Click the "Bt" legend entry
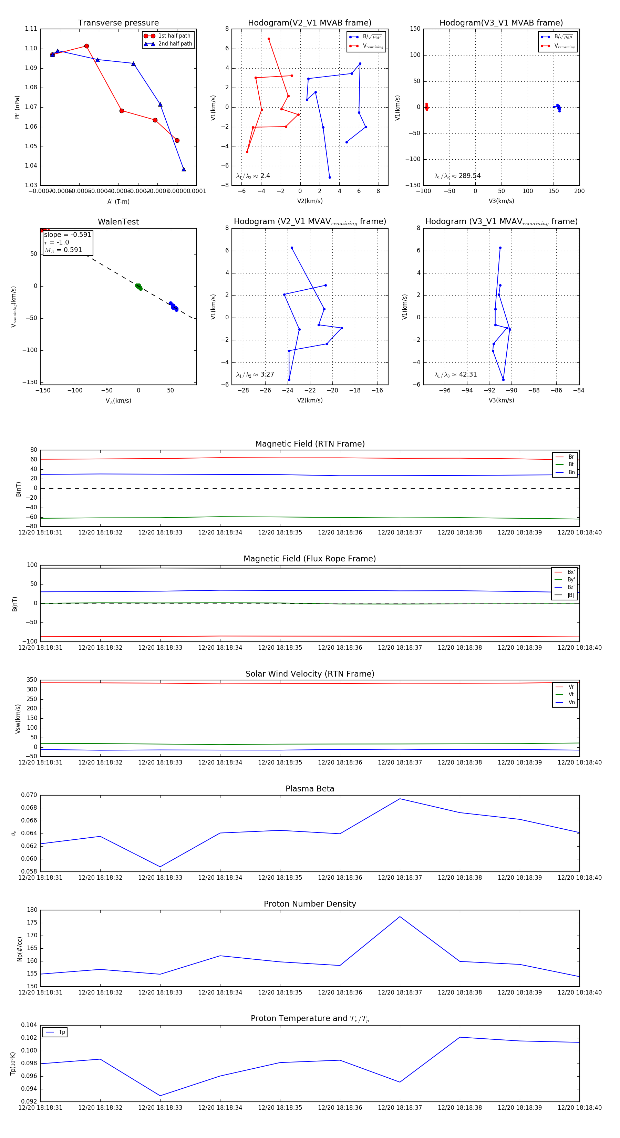This screenshot has height=1138, width=620. click(565, 464)
